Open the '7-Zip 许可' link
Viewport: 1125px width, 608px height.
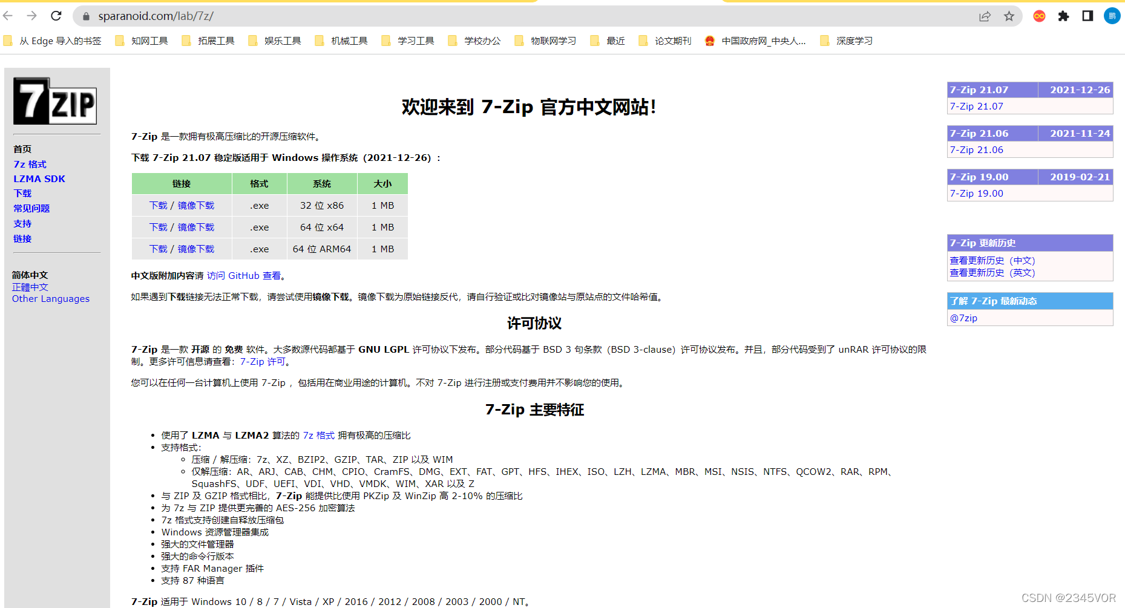[263, 361]
